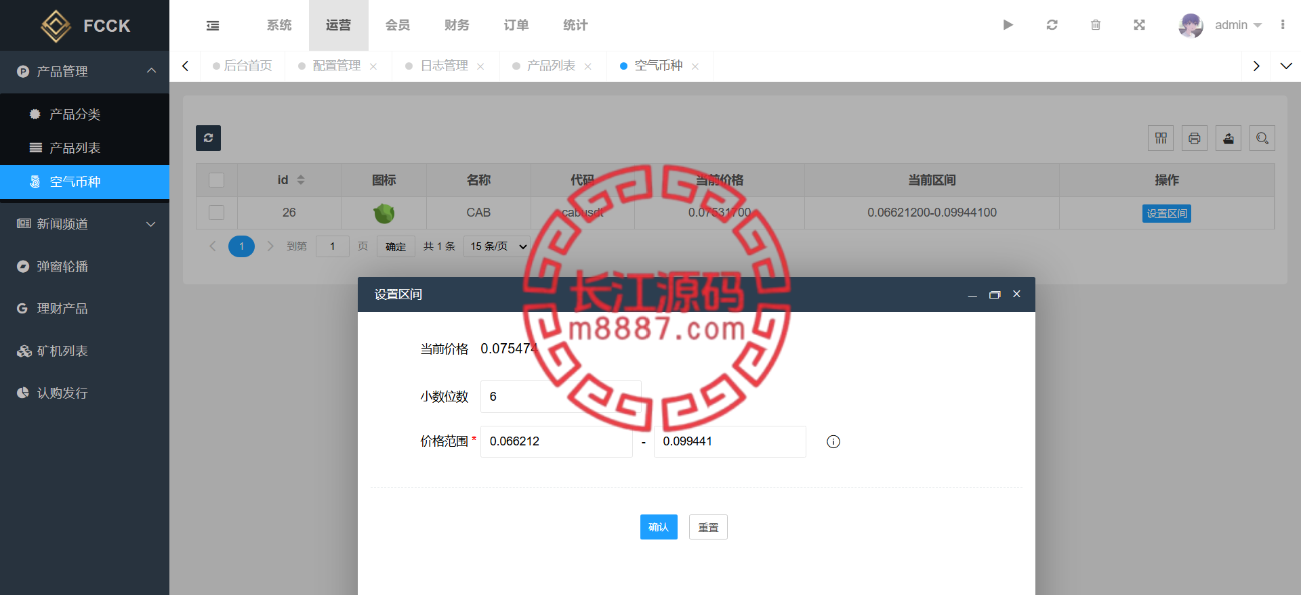
Task: Switch to the 系统 top menu
Action: (x=279, y=25)
